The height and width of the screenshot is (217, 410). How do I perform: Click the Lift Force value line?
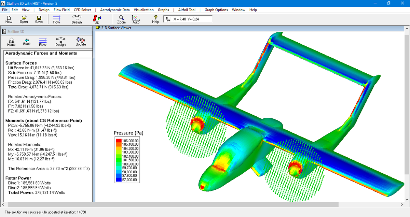41,68
